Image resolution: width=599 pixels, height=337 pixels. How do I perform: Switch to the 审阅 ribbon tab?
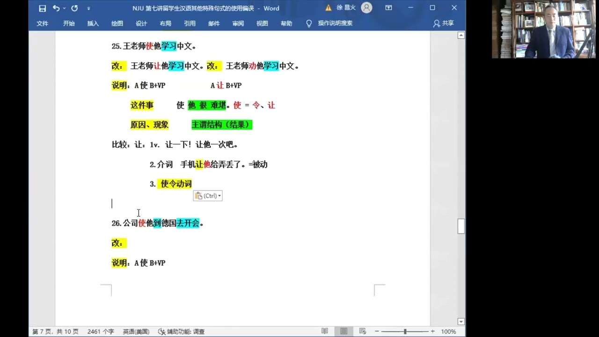coord(238,23)
